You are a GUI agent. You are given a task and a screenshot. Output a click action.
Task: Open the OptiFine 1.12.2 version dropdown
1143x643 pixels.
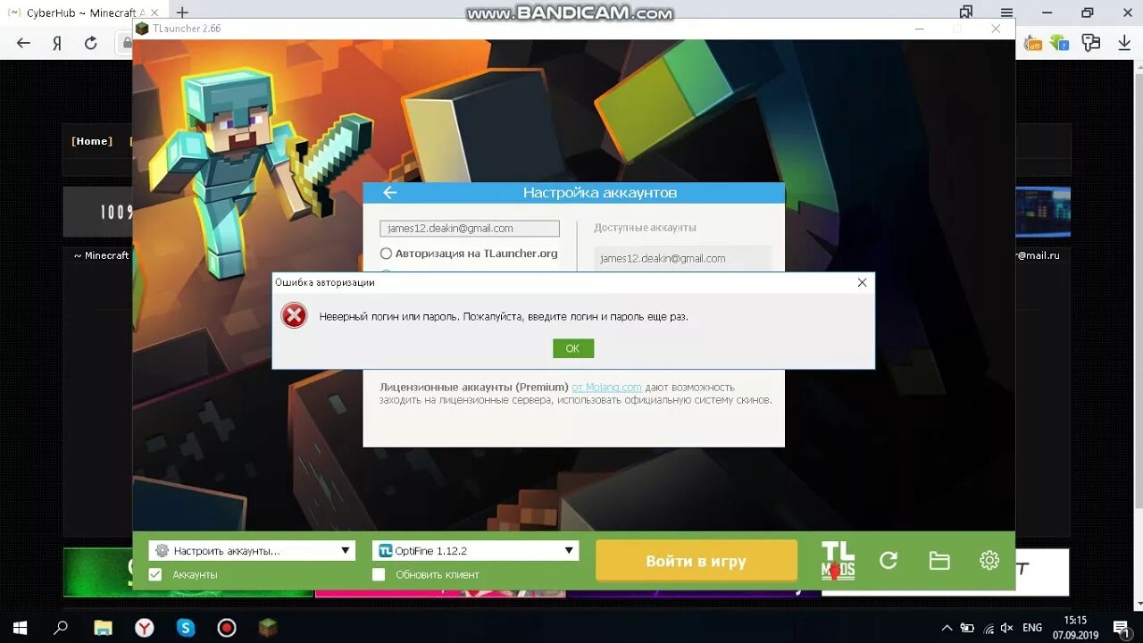click(475, 551)
